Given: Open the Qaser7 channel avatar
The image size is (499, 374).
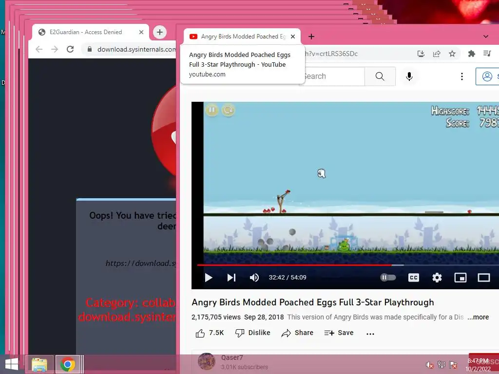Looking at the screenshot, I should (207, 362).
